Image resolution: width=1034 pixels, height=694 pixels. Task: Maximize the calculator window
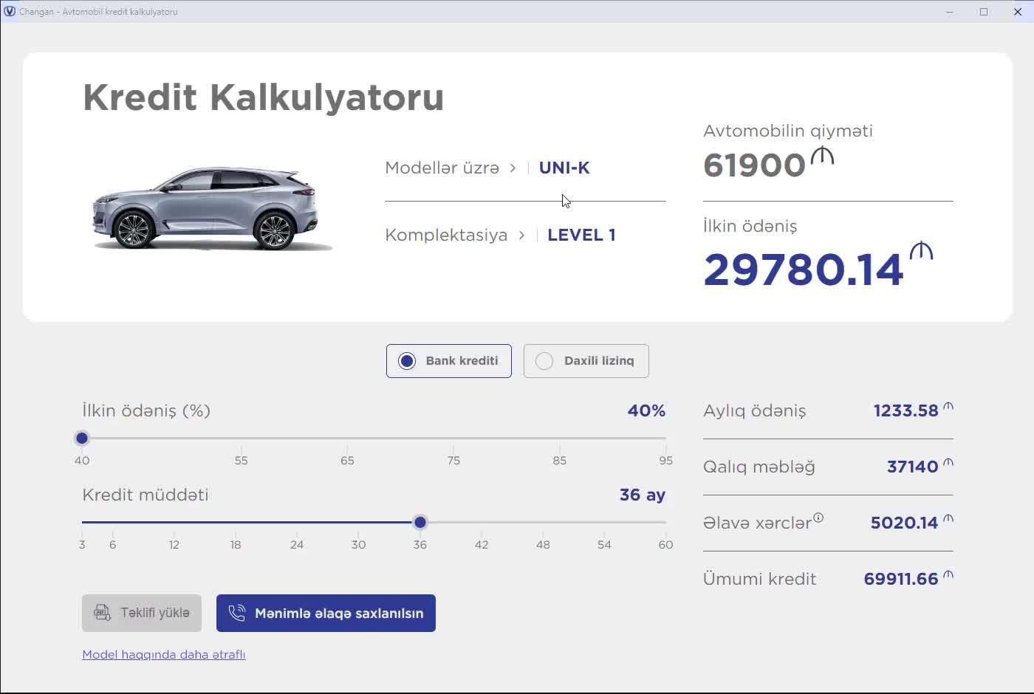(984, 12)
